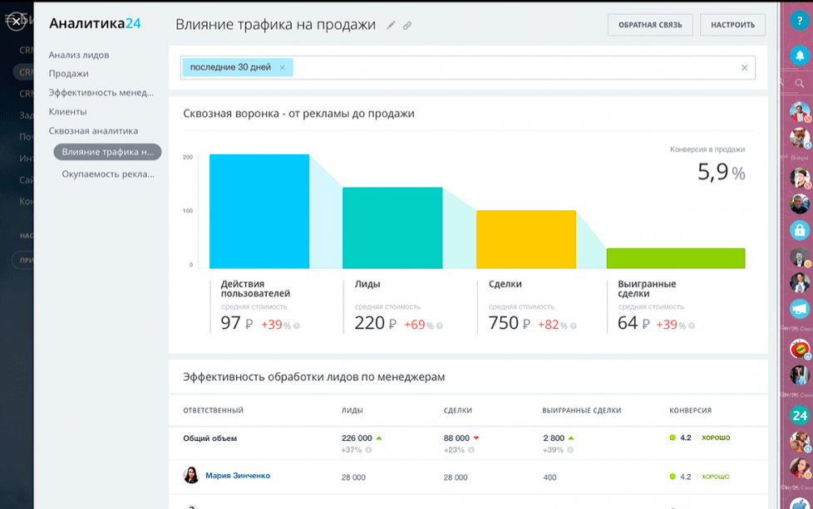Click info icon beside +23% in Общий объем row
This screenshot has height=509, width=813.
point(471,450)
